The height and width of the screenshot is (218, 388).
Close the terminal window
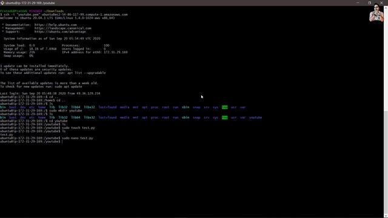(x=381, y=2)
